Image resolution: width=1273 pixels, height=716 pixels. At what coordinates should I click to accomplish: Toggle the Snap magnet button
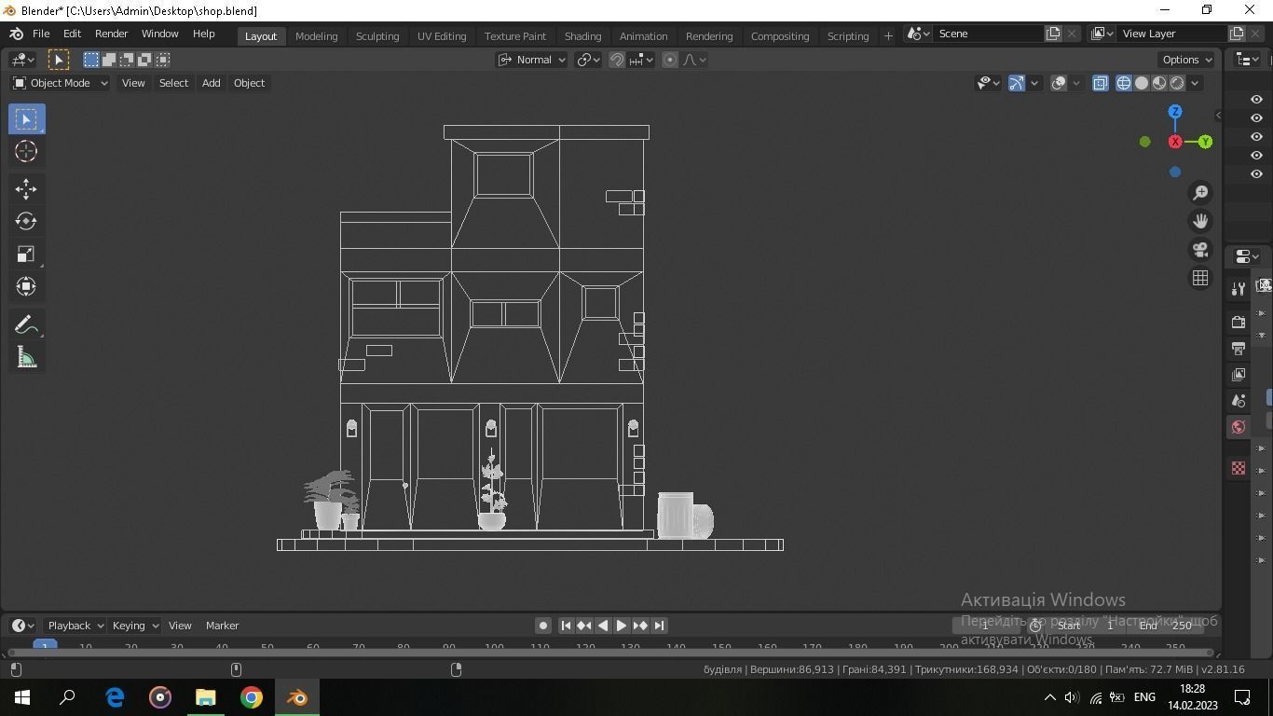(617, 60)
